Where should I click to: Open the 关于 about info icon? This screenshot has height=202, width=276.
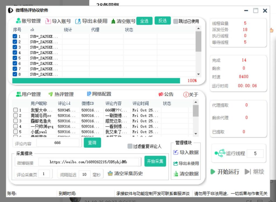186,94
